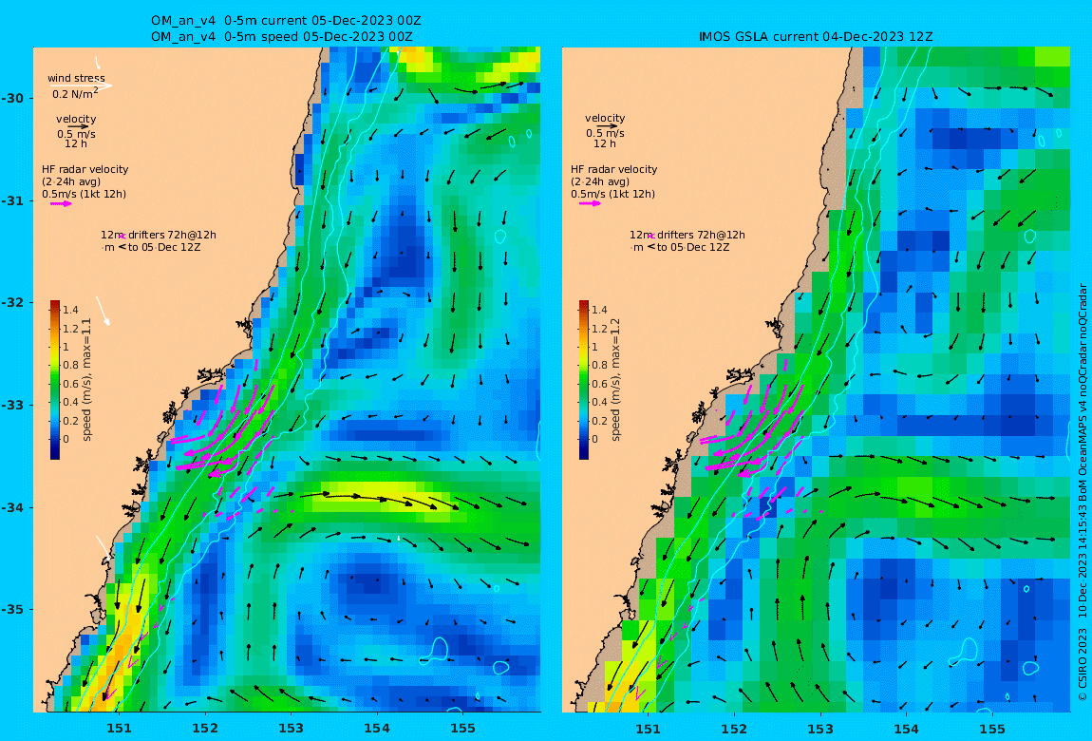Click the magenta drifter marker in left legend
The image size is (1092, 741).
tap(122, 237)
